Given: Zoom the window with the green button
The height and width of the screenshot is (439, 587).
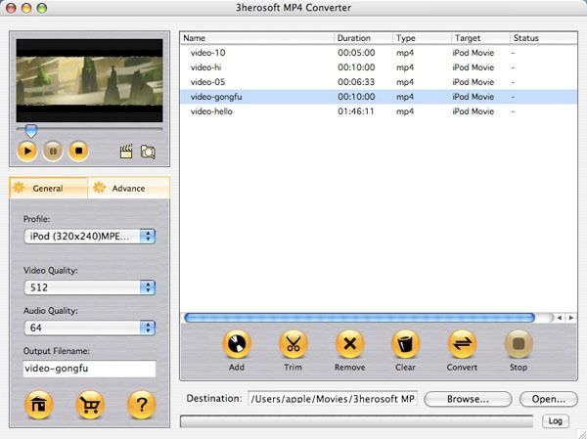Looking at the screenshot, I should (42, 8).
